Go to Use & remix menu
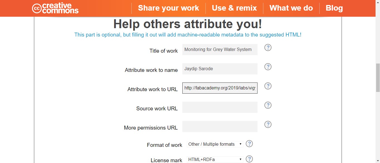The height and width of the screenshot is (163, 380). 234,8
